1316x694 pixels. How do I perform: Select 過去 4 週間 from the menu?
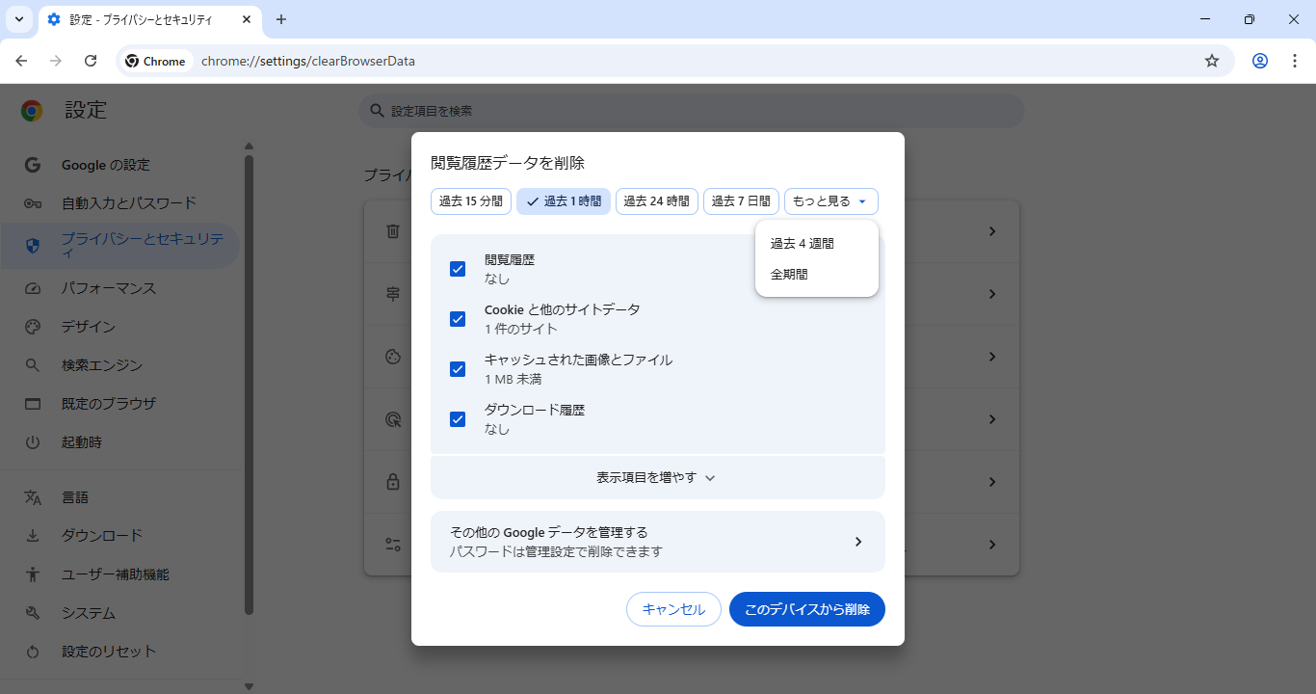803,244
